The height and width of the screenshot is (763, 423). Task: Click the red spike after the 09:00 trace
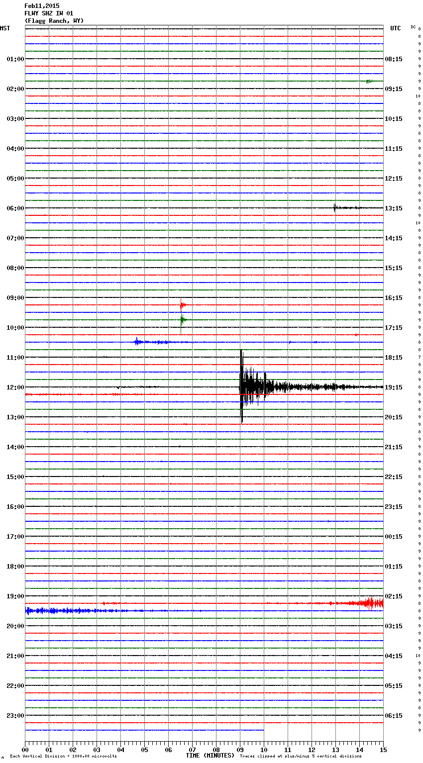click(x=182, y=304)
